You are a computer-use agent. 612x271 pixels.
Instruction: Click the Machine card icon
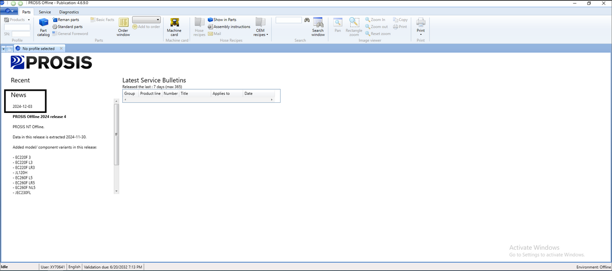[x=174, y=26]
